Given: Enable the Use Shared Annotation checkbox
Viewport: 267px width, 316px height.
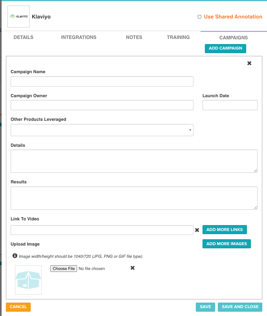Looking at the screenshot, I should pyautogui.click(x=199, y=17).
